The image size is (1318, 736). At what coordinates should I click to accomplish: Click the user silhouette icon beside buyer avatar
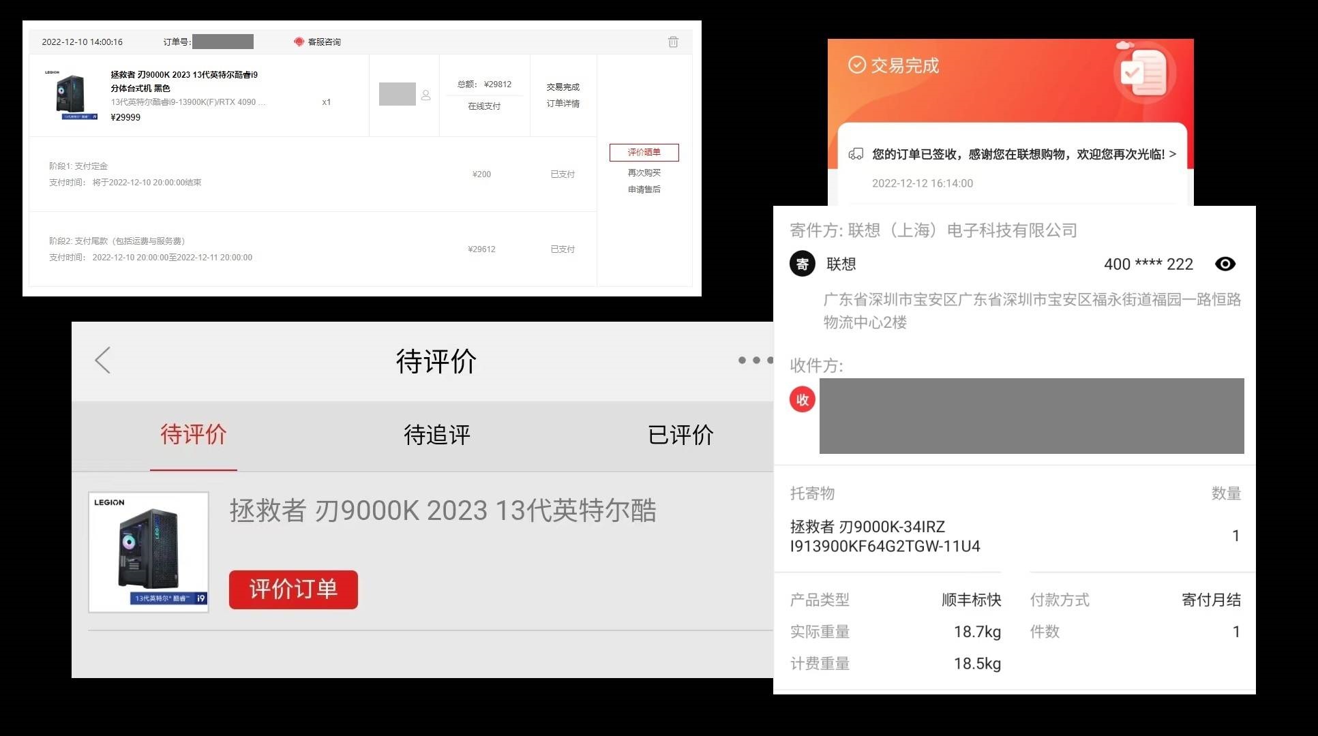[425, 95]
